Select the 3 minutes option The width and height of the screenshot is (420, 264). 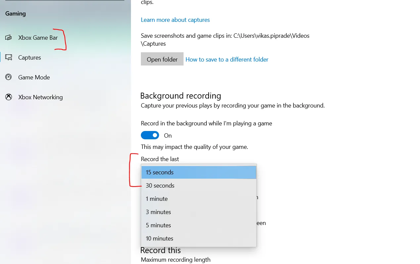pyautogui.click(x=199, y=212)
